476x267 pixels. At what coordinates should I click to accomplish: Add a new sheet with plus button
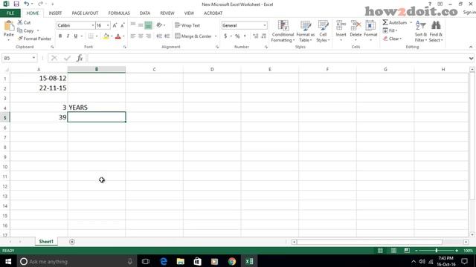[72, 242]
